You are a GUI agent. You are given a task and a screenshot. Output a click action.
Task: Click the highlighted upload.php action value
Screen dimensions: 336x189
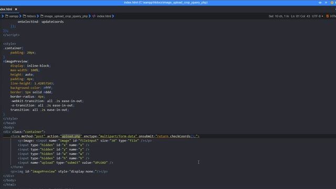click(71, 136)
